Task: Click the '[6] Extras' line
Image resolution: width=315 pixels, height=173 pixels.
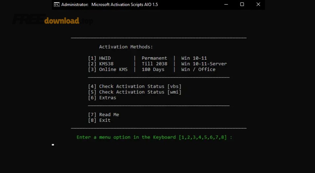Action: pos(102,98)
